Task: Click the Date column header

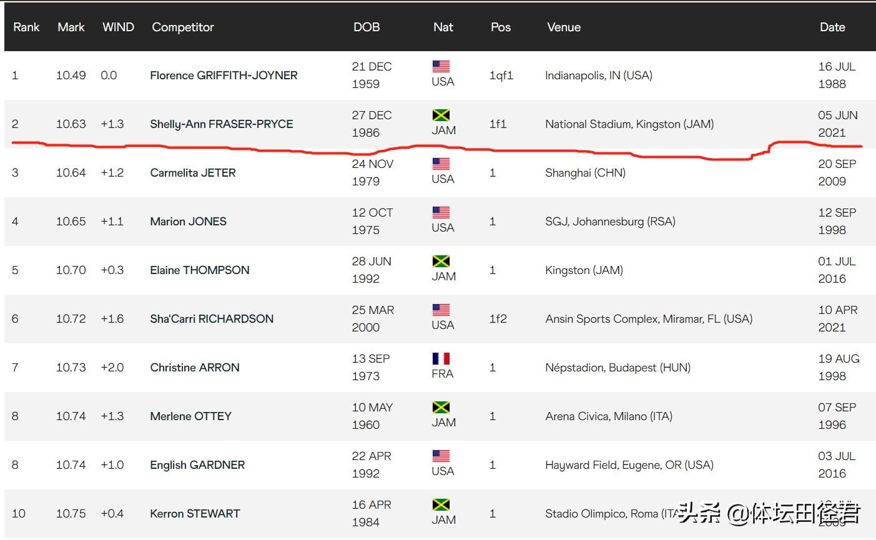Action: click(x=832, y=27)
